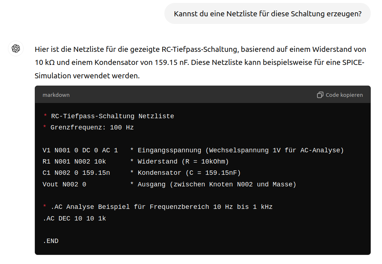
Task: Click the line 'RC-Tiefpass-Schaltung Netzliste'
Action: [113, 116]
